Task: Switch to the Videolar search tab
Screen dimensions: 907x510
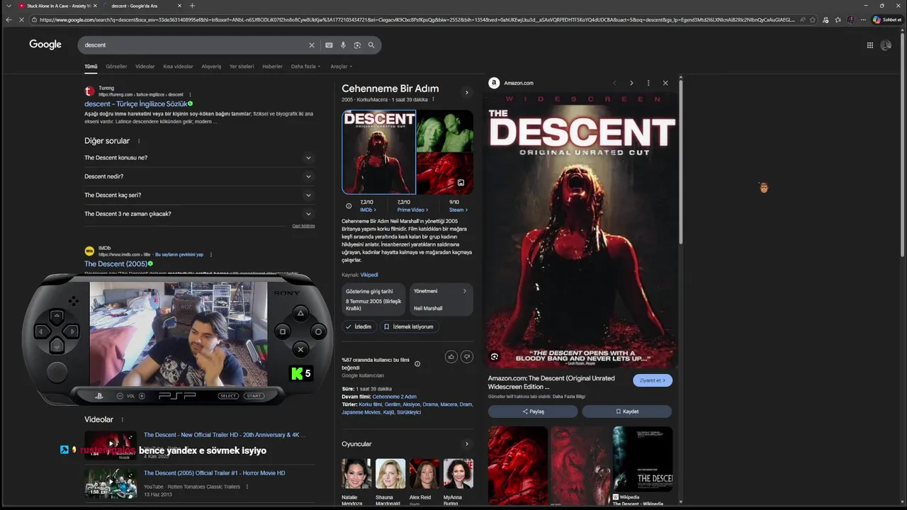Action: tap(145, 67)
